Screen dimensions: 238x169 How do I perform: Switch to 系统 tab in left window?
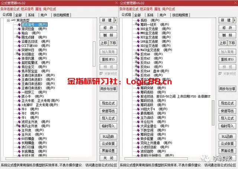[x=31, y=15]
